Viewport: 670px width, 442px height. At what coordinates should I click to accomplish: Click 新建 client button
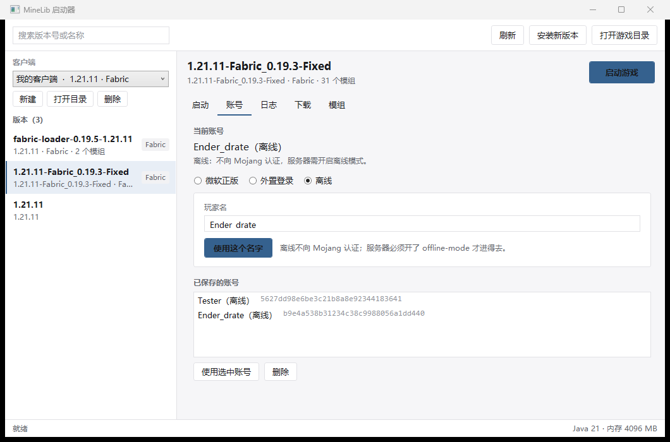(x=28, y=99)
